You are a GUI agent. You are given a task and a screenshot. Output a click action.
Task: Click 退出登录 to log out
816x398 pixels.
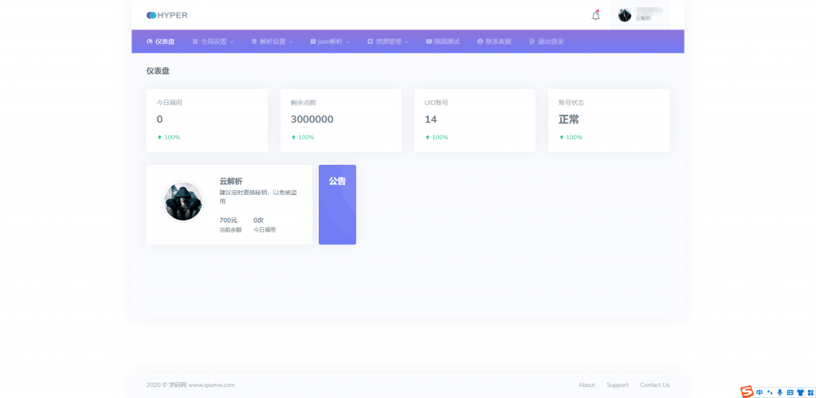click(547, 41)
